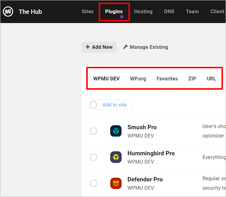Select the Smush Pro row checkbox
Screen dimensions: 226x197
click(93, 131)
